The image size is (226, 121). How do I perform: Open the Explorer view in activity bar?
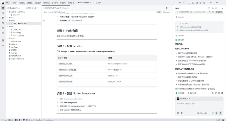(3, 8)
